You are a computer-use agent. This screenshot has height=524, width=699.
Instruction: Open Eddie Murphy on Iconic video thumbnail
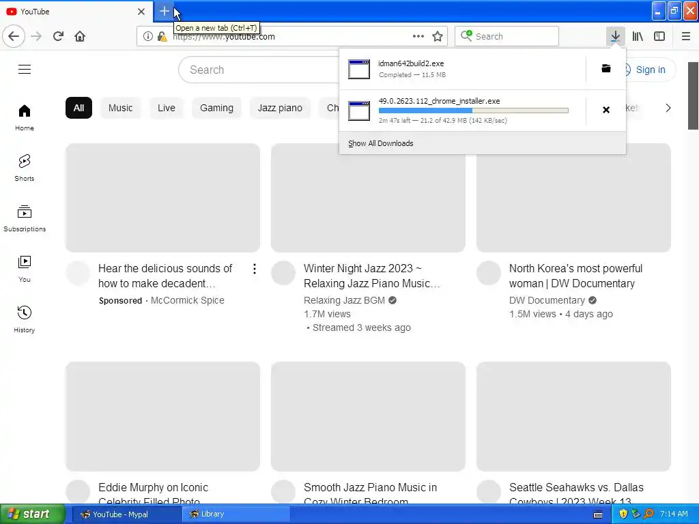[x=162, y=416]
